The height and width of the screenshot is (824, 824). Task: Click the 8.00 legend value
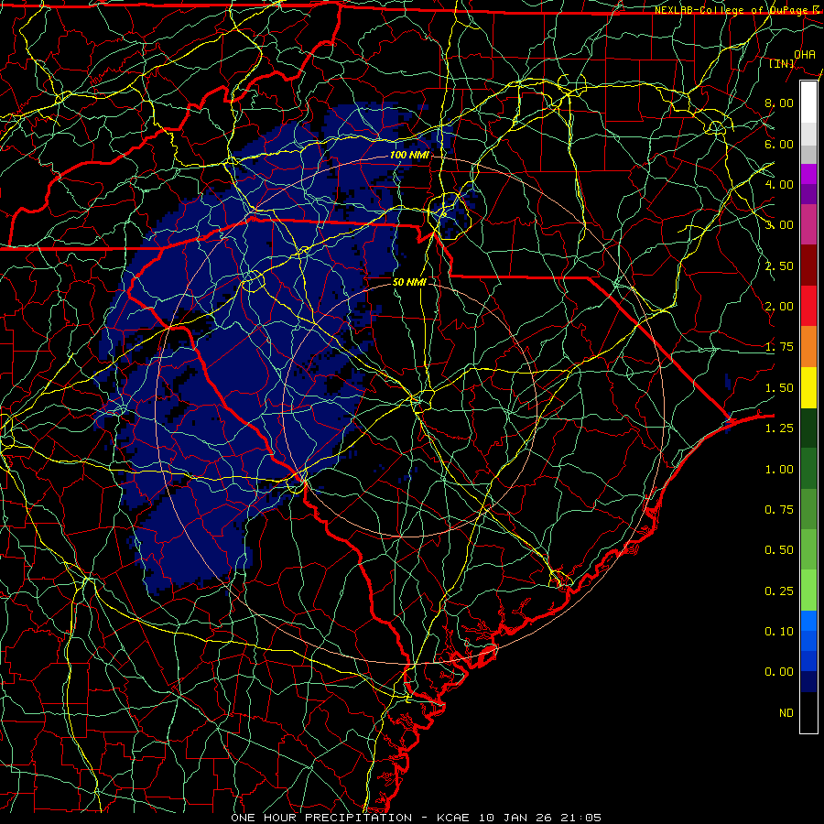(779, 103)
